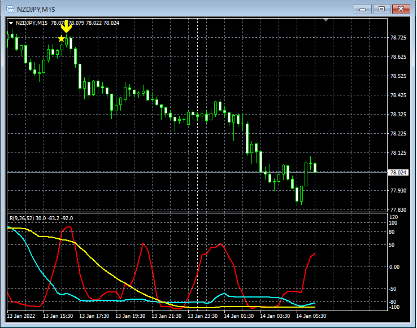Viewport: 417px width, 328px height.
Task: Close the NZDJPY,M15 chart window
Action: click(x=401, y=9)
